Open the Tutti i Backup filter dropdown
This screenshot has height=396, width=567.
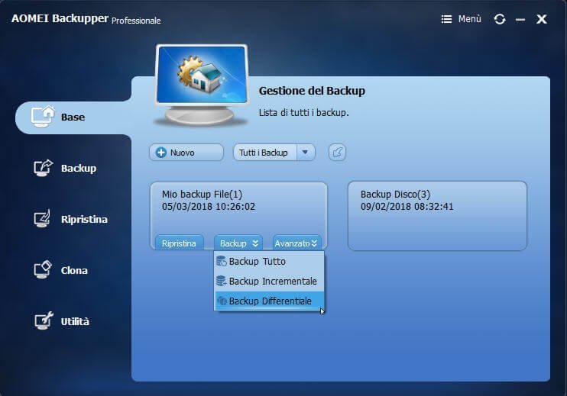pos(274,153)
